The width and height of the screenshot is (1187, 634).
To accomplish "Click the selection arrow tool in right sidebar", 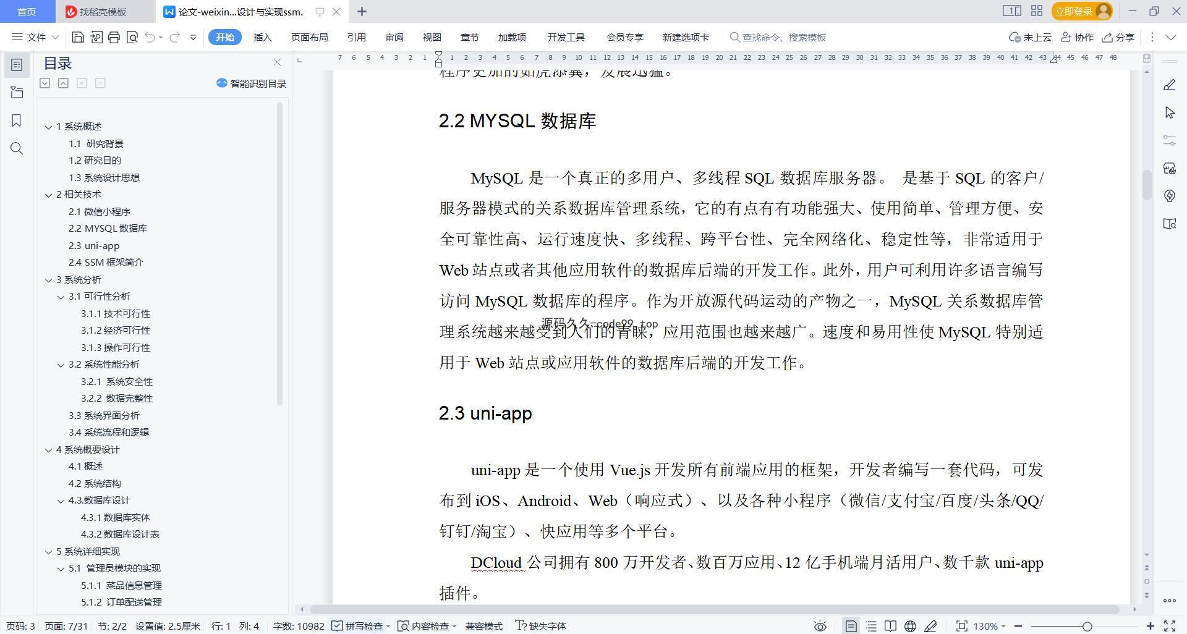I will coord(1169,112).
